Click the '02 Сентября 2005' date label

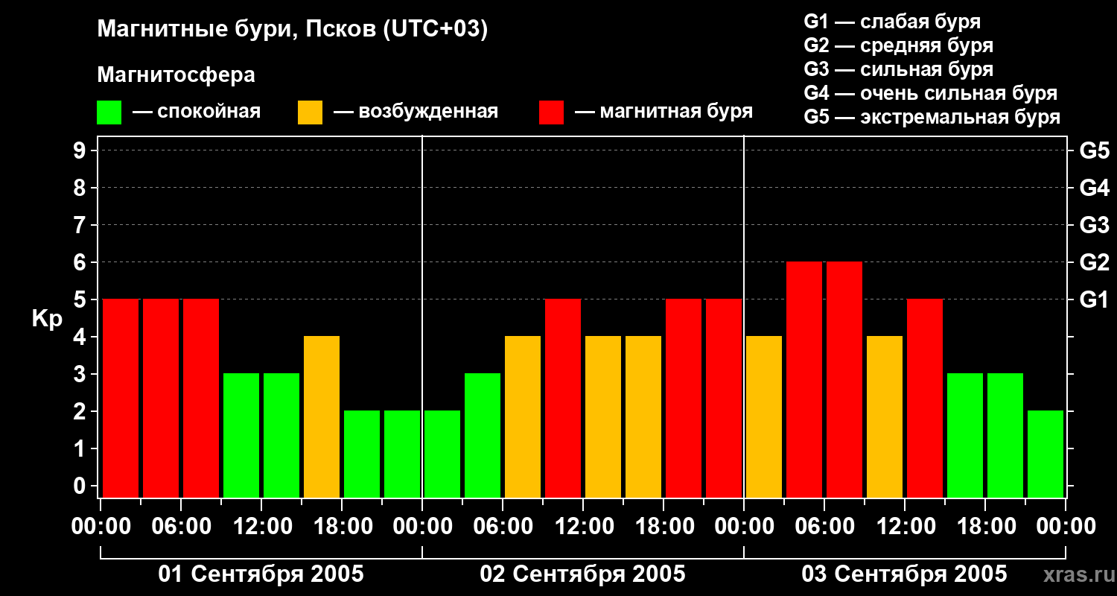click(x=583, y=574)
